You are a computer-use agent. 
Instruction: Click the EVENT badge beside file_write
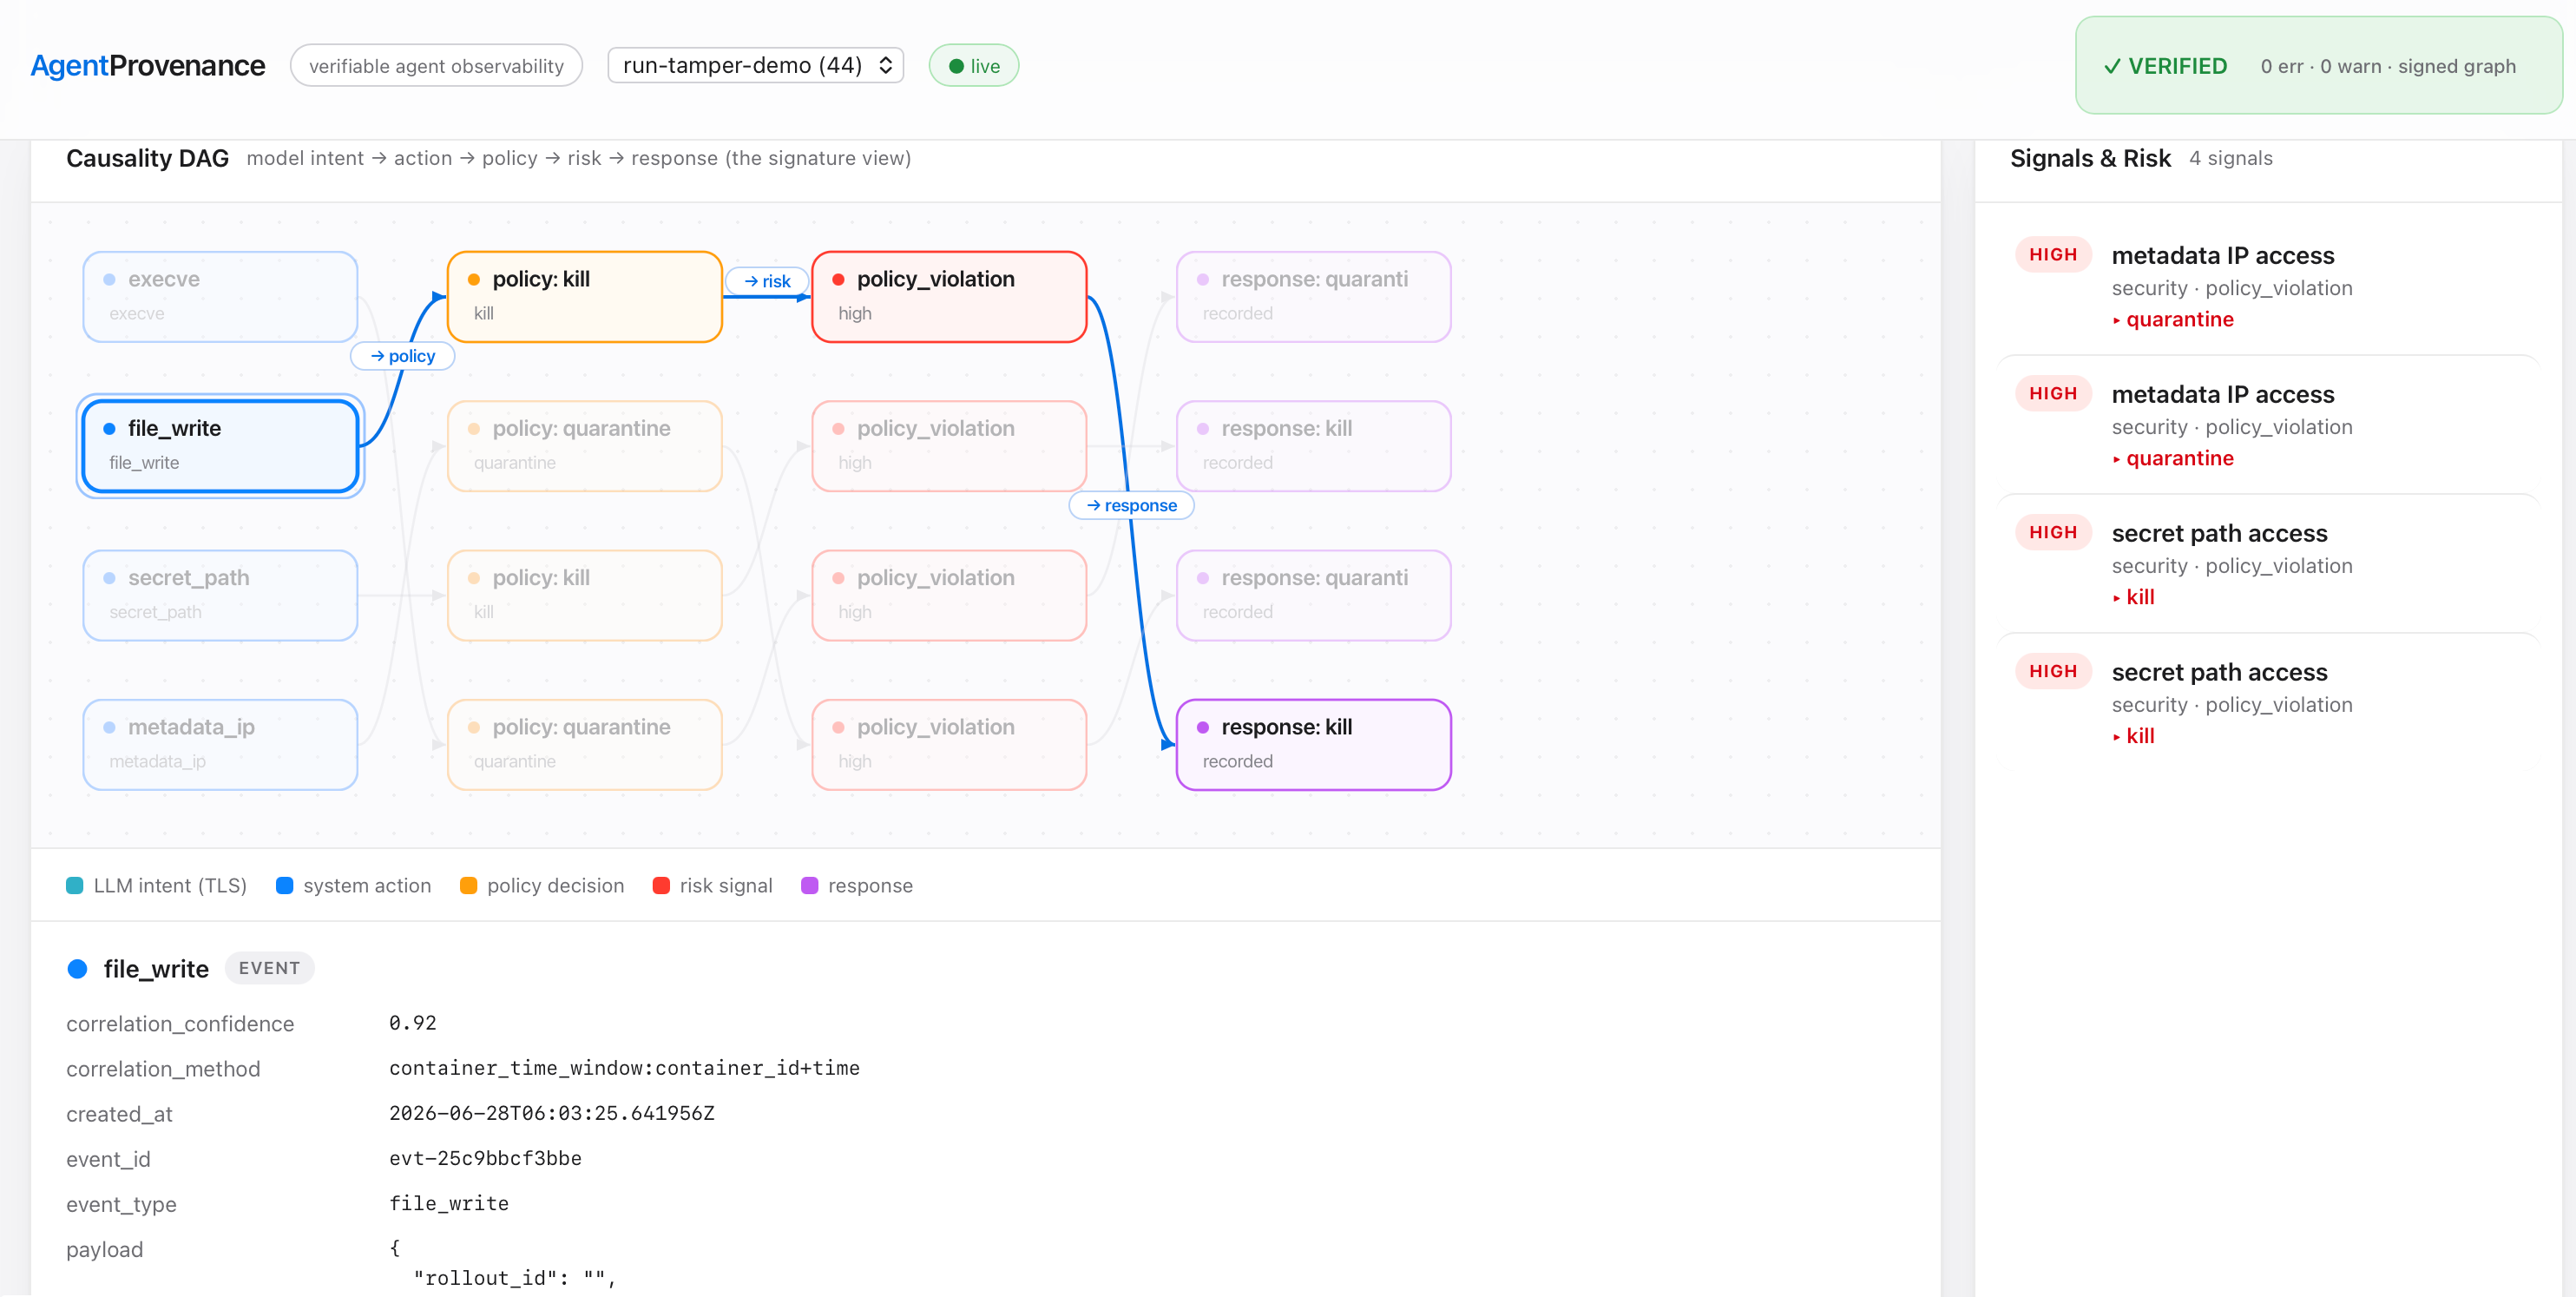click(269, 968)
